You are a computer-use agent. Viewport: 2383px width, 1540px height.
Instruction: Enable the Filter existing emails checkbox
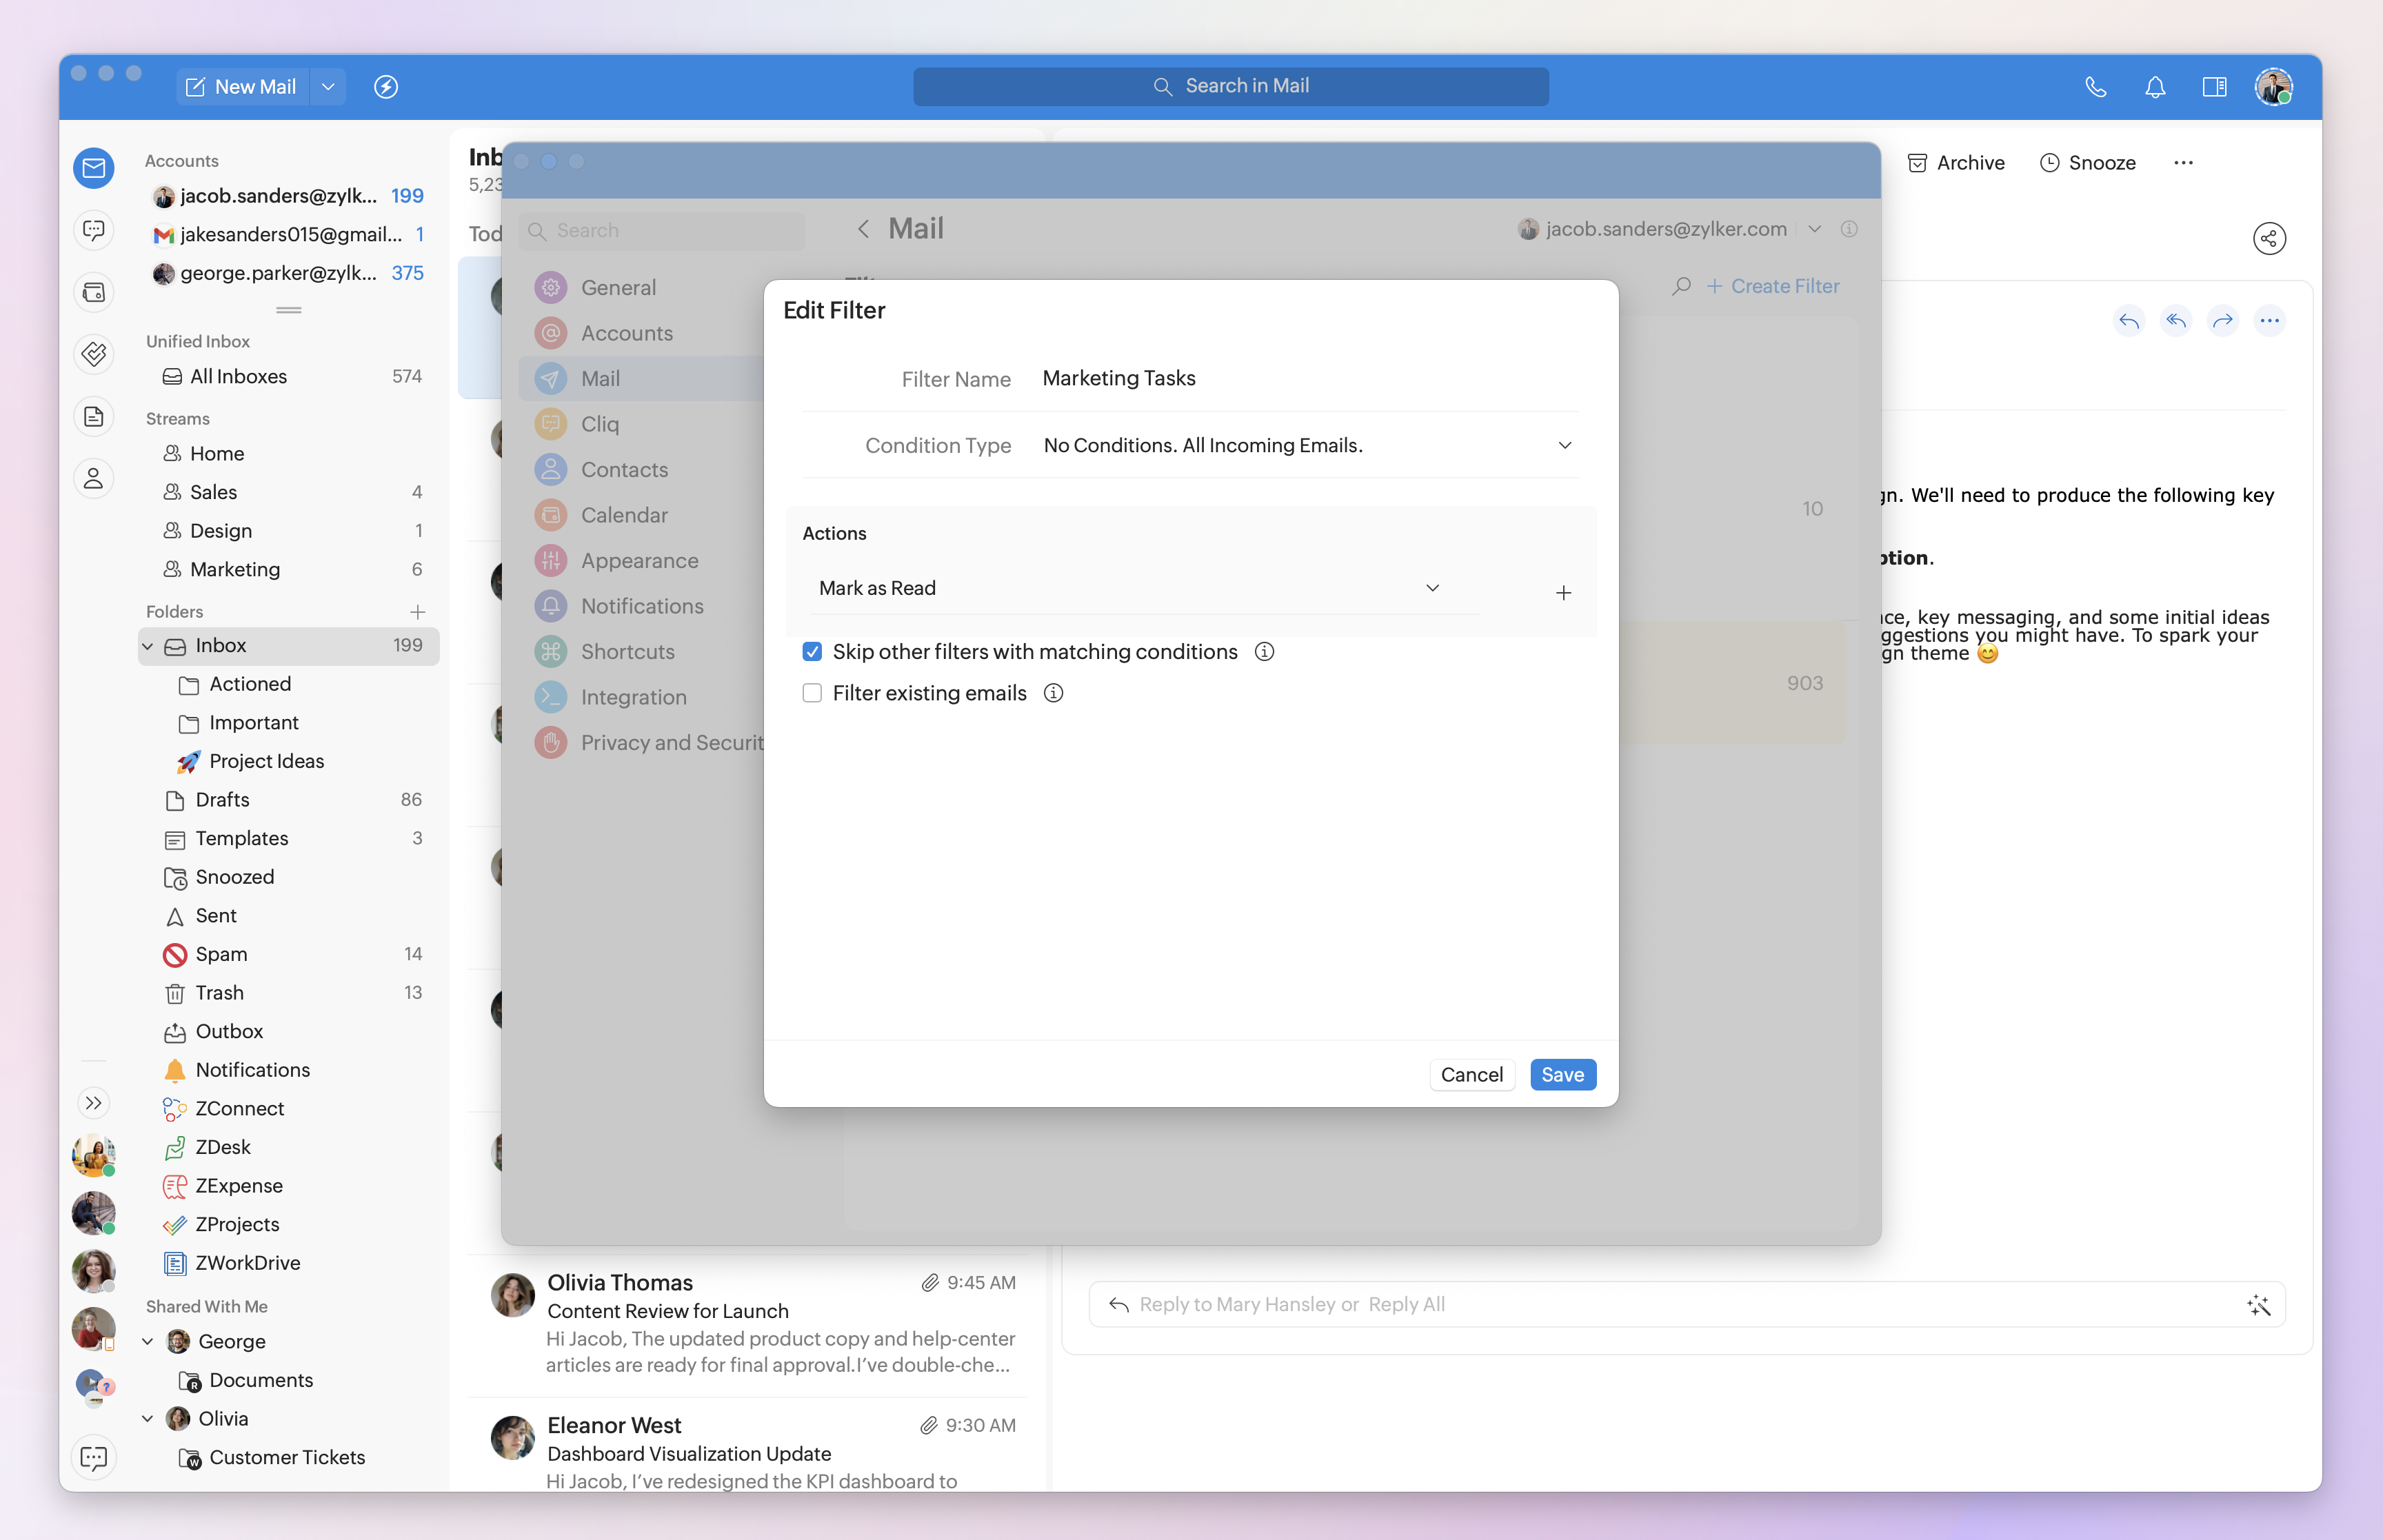(812, 693)
